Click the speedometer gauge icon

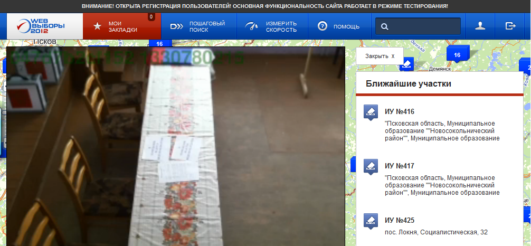[251, 26]
